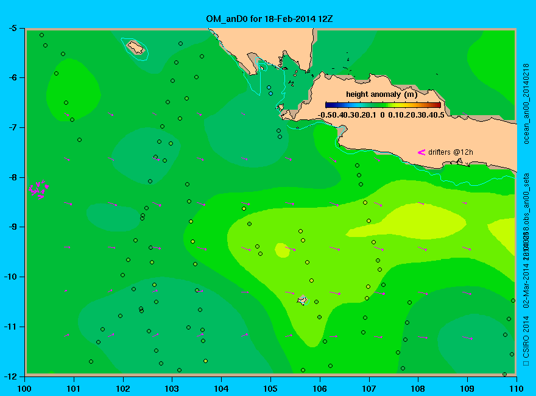This screenshot has height=396, width=536.
Task: Click Christmas Island near 105.6 east
Action: [302, 300]
